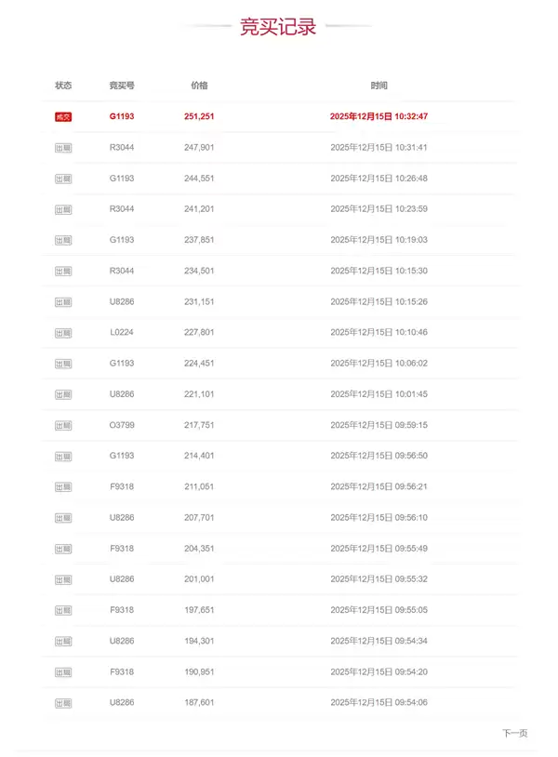Viewport: 558px width, 757px height.
Task: Click winning bidder number G1193 in red
Action: (122, 116)
